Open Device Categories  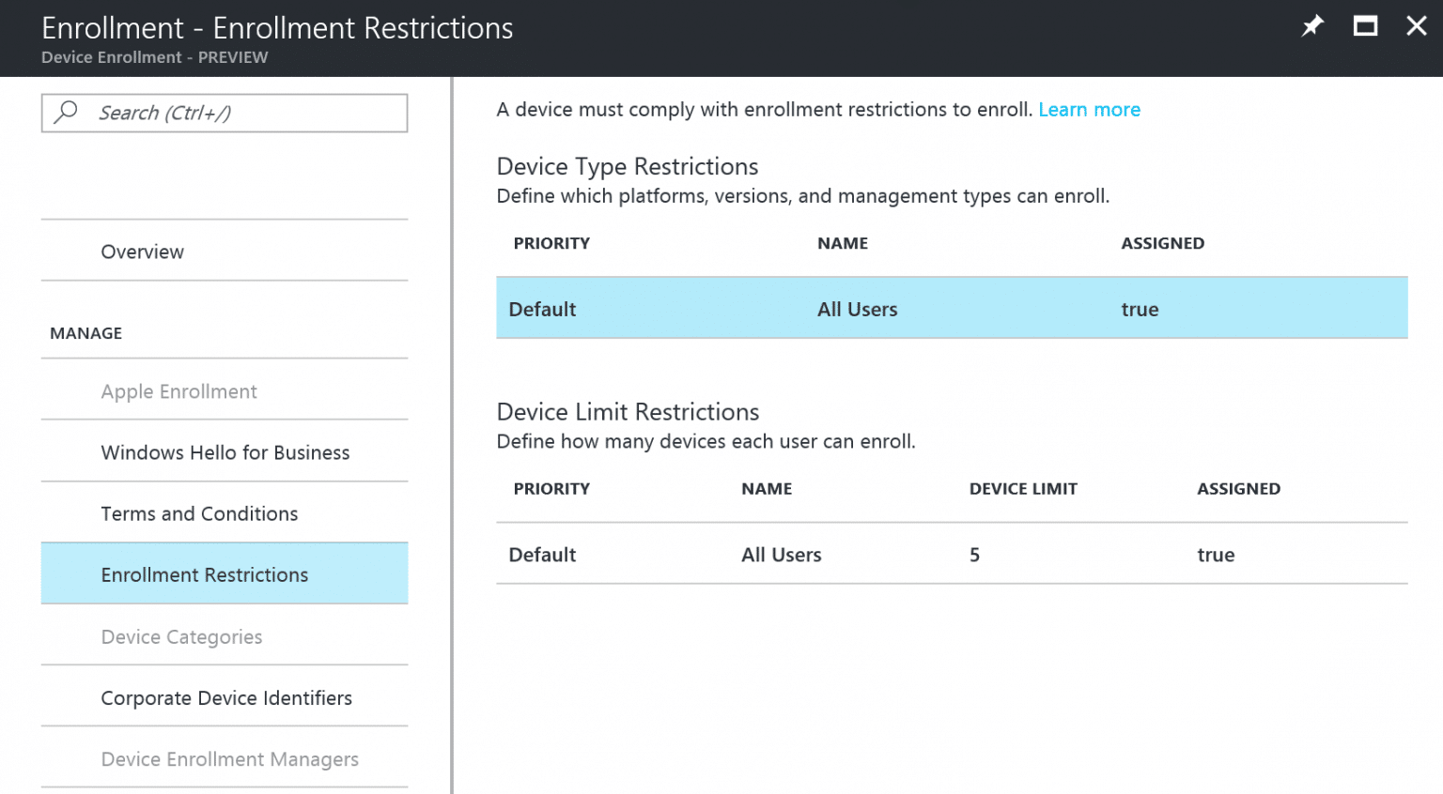[x=181, y=636]
